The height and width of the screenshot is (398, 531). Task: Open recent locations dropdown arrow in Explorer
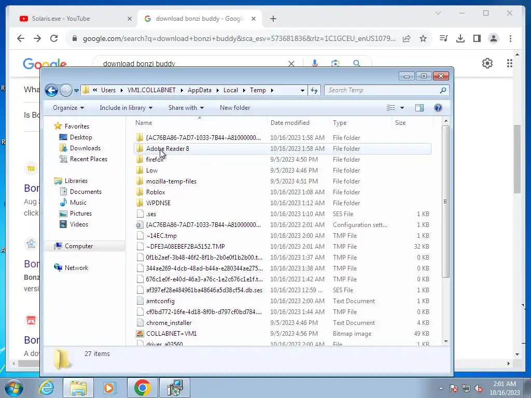[77, 90]
